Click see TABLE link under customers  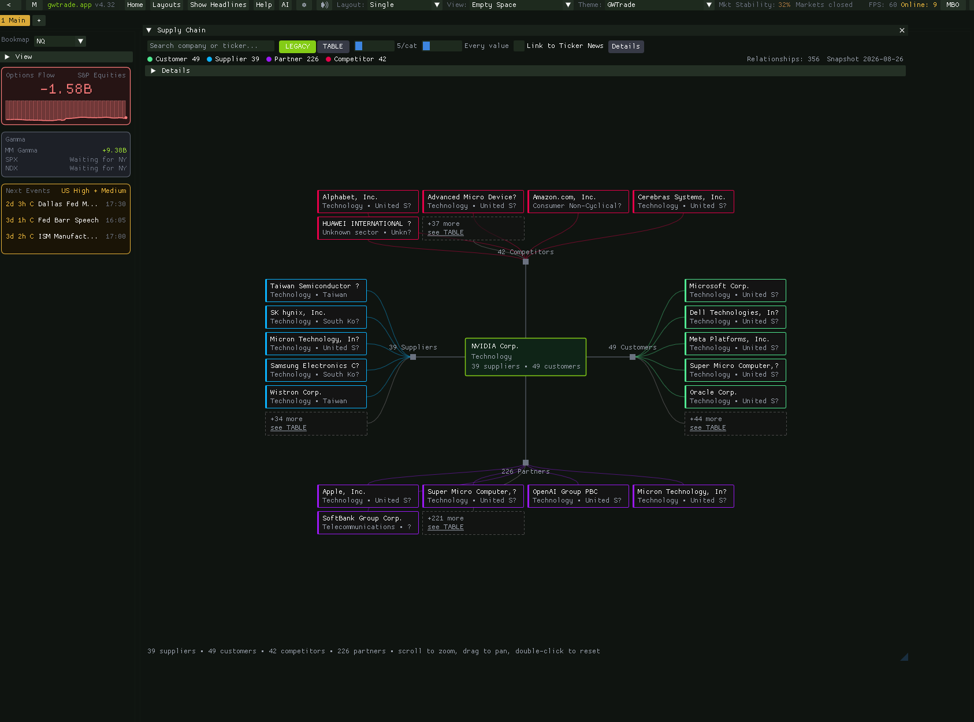tap(708, 428)
